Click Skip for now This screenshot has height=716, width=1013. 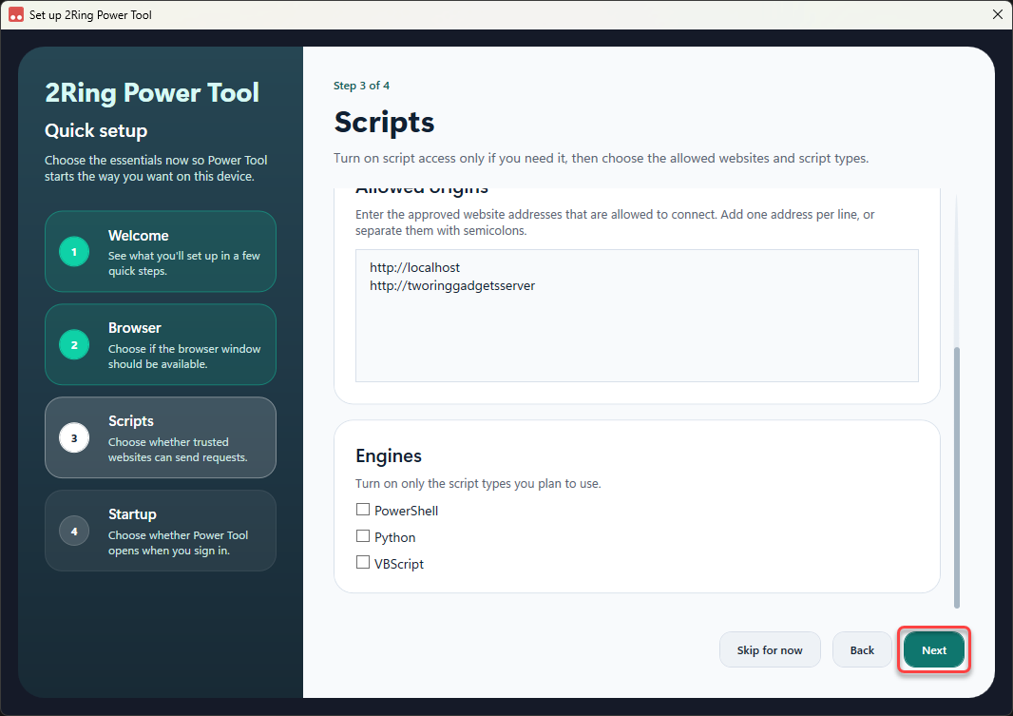[770, 650]
